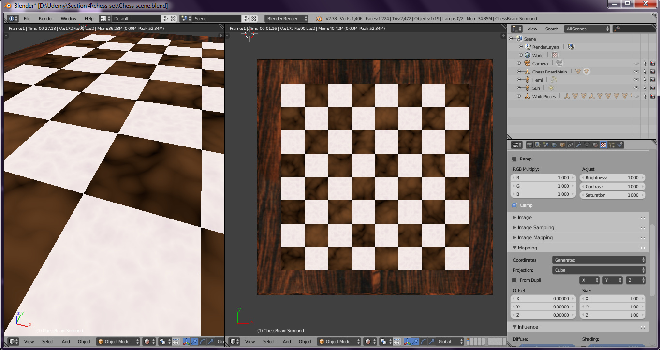Open the Object properties tab
The height and width of the screenshot is (350, 660).
click(x=562, y=145)
